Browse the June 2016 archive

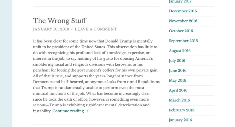178,71
